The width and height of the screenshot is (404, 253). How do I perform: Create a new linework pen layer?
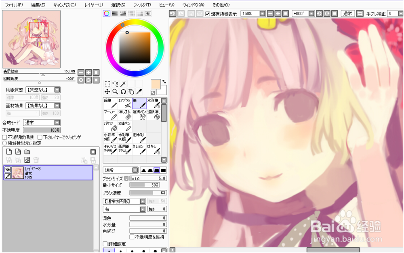pyautogui.click(x=18, y=152)
